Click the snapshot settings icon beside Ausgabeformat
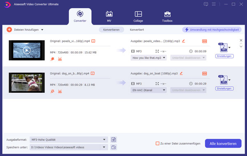Screen dimensions: 247x156 (114, 140)
